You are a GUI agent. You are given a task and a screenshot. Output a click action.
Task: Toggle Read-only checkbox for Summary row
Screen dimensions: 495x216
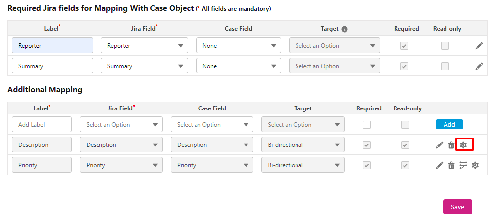coord(445,66)
